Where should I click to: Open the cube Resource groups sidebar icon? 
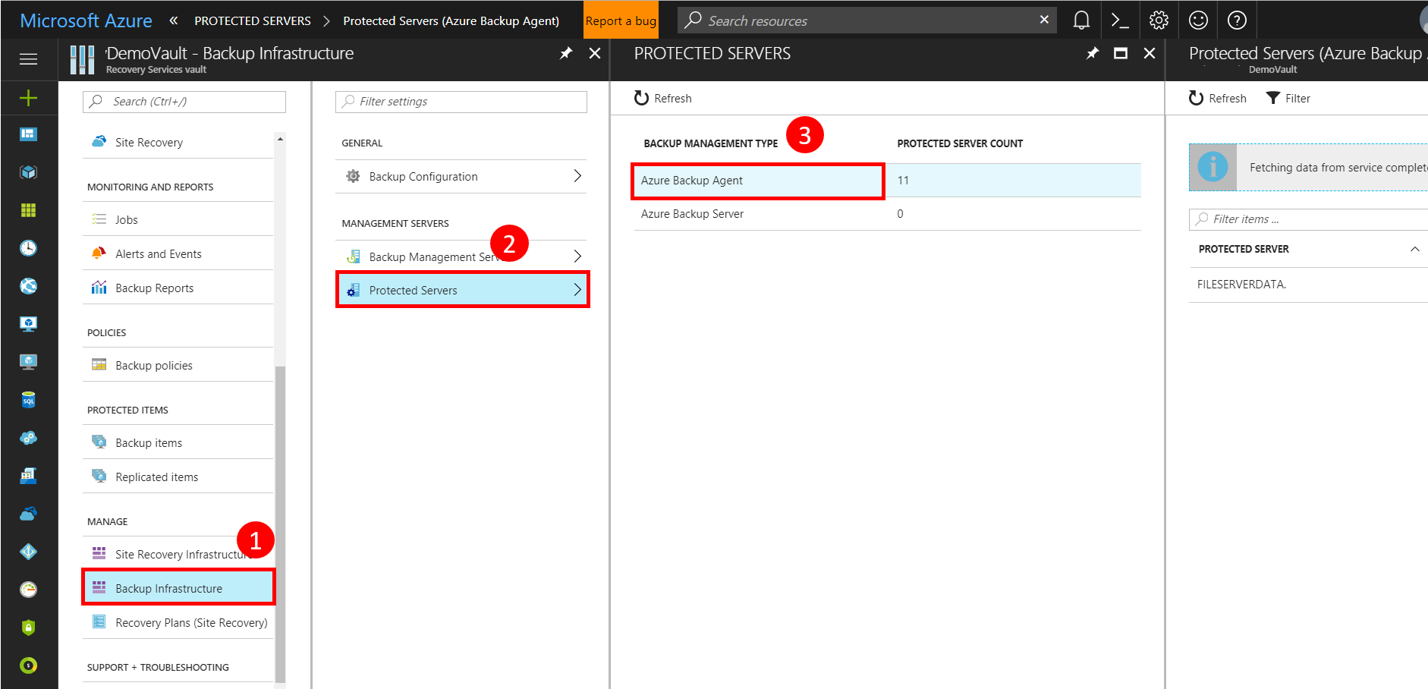click(28, 172)
